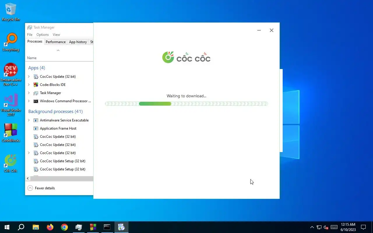Image resolution: width=373 pixels, height=233 pixels.
Task: Click horizontal scrollbar left arrow
Action: pyautogui.click(x=28, y=178)
